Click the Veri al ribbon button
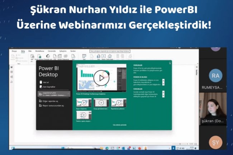Image resolution: width=233 pixels, height=155 pixels. coord(32,57)
